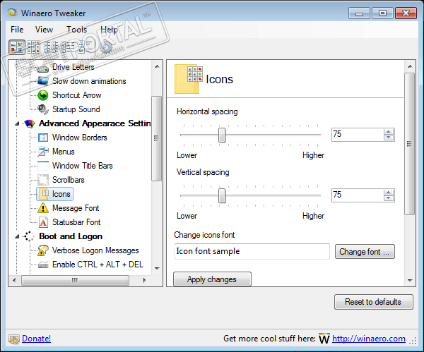The width and height of the screenshot is (424, 352).
Task: Click the tree panel horizontal scrollbar thumb
Action: click(x=75, y=280)
